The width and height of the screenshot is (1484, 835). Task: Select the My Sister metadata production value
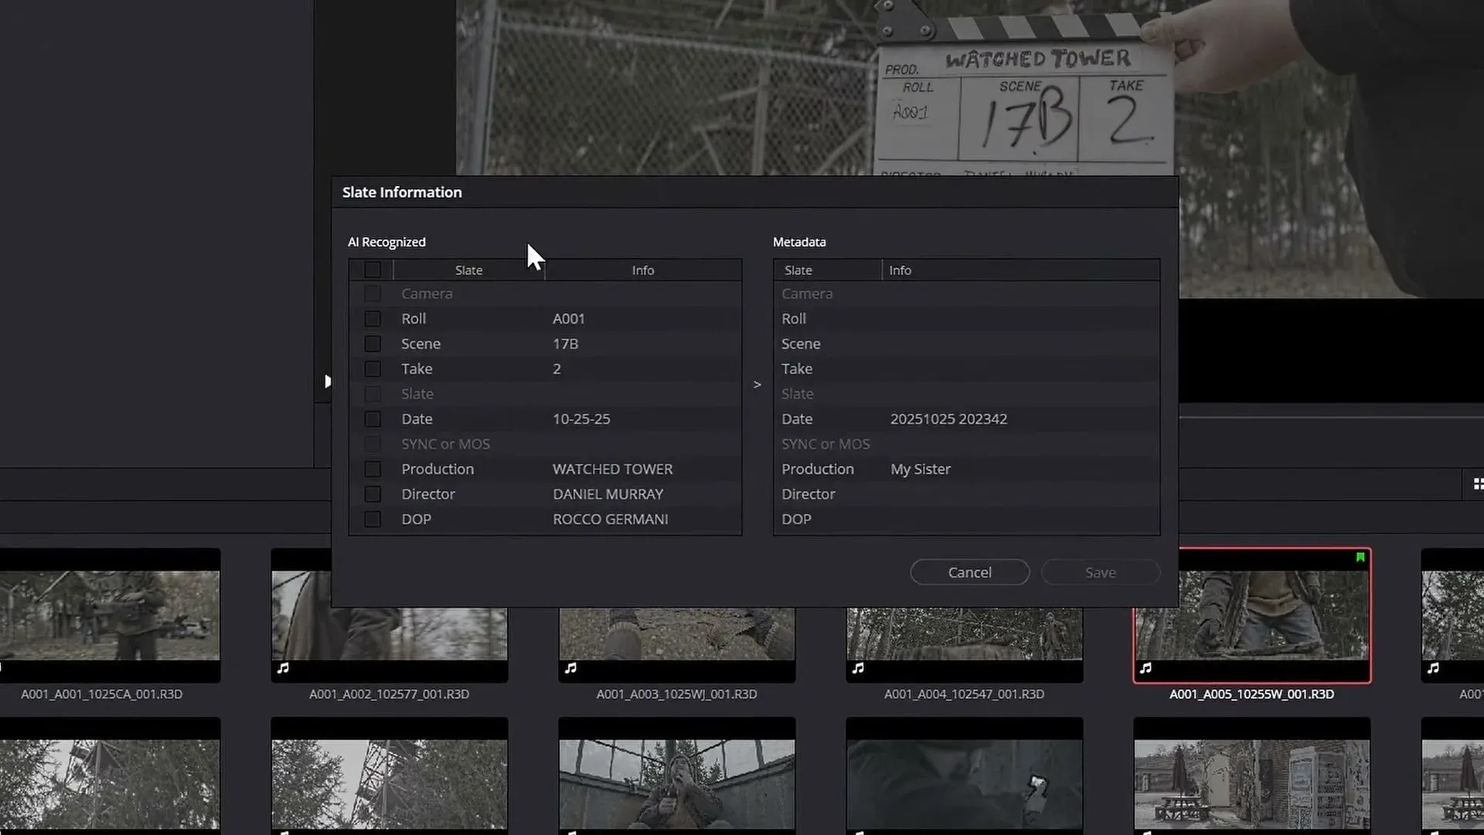tap(920, 469)
